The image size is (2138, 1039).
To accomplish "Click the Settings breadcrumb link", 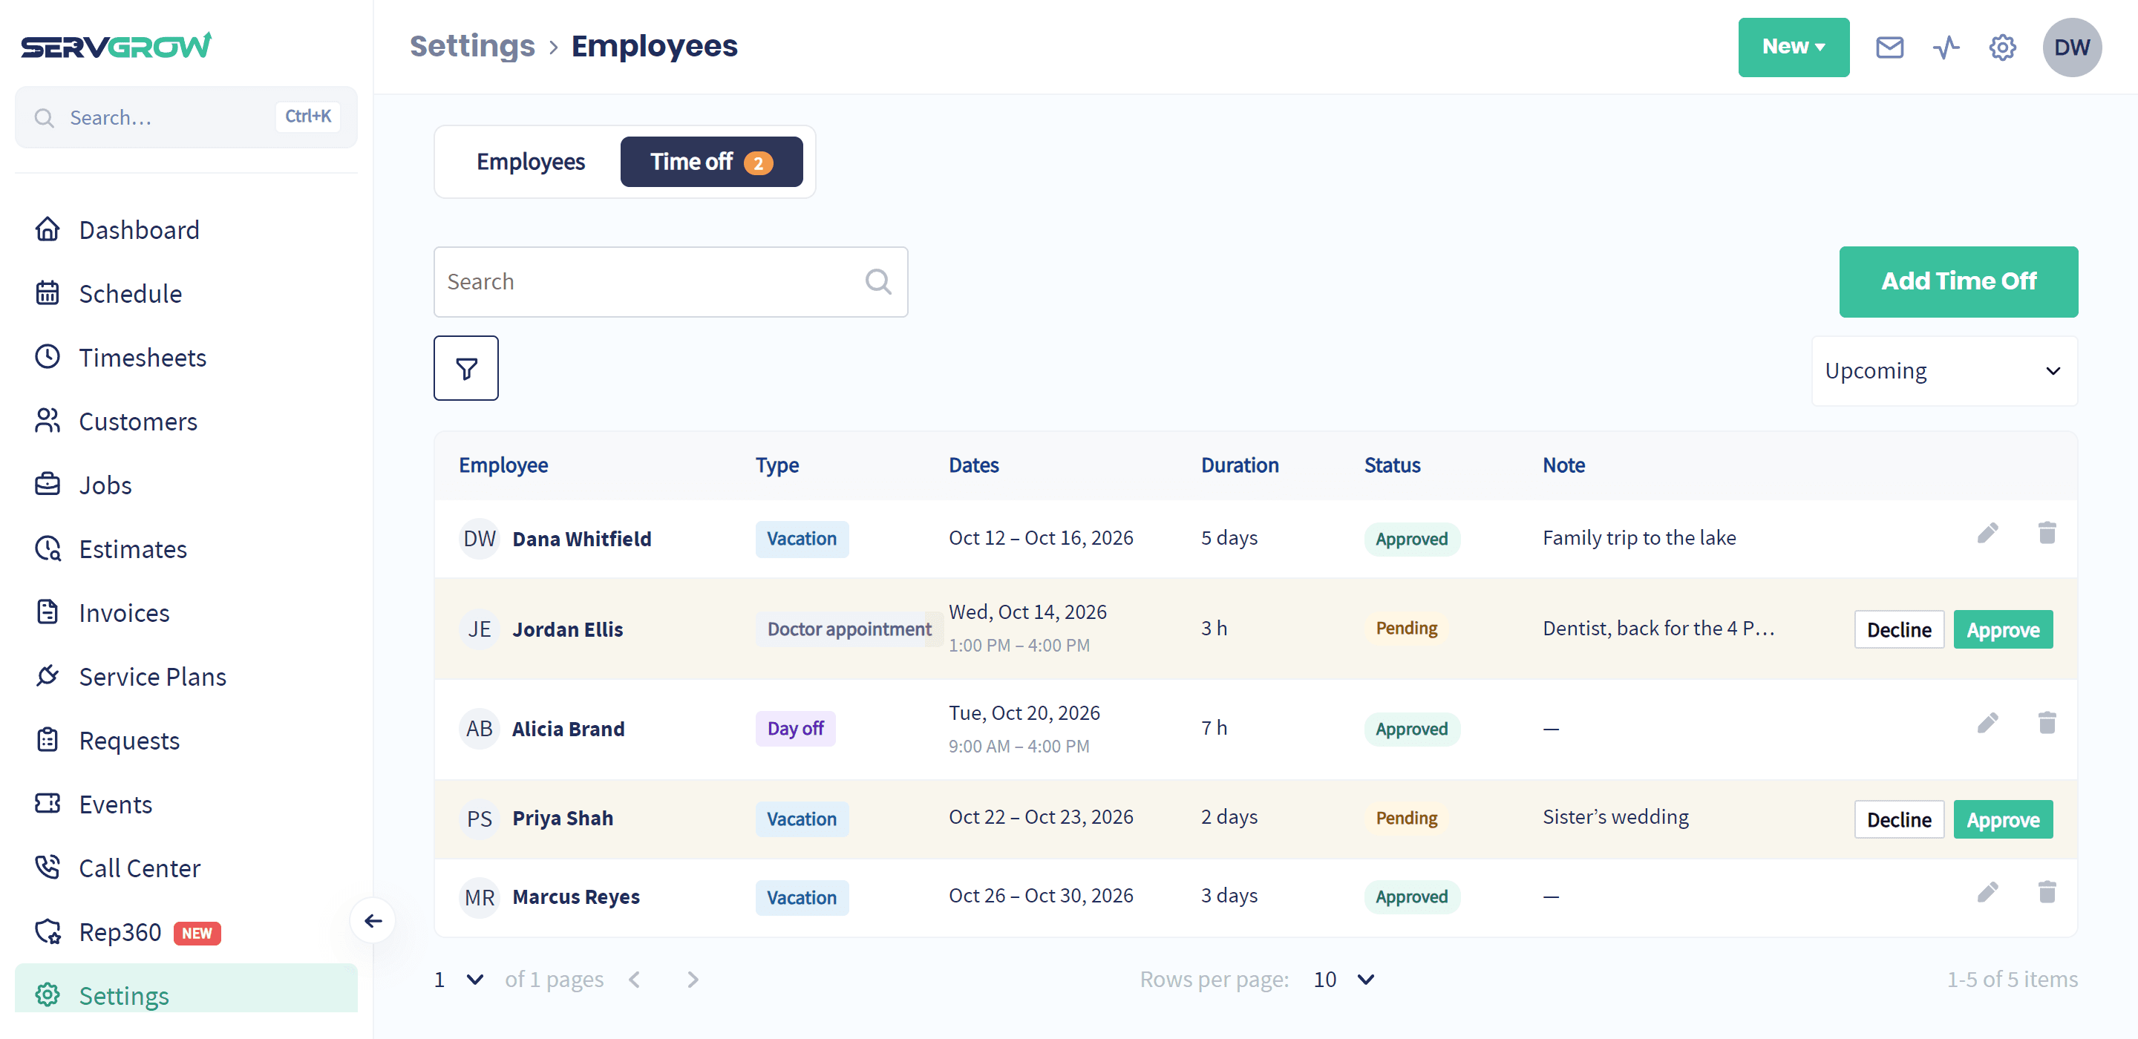I will point(472,46).
